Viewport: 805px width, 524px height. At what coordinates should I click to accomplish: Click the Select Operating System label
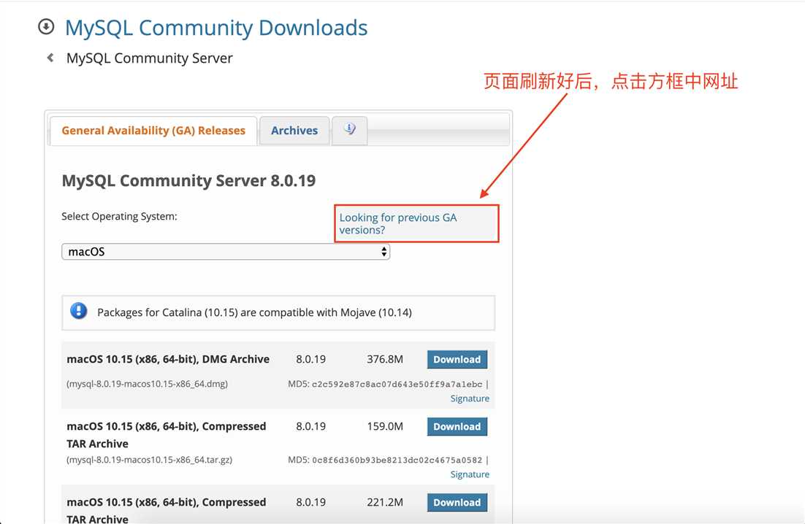pos(119,216)
